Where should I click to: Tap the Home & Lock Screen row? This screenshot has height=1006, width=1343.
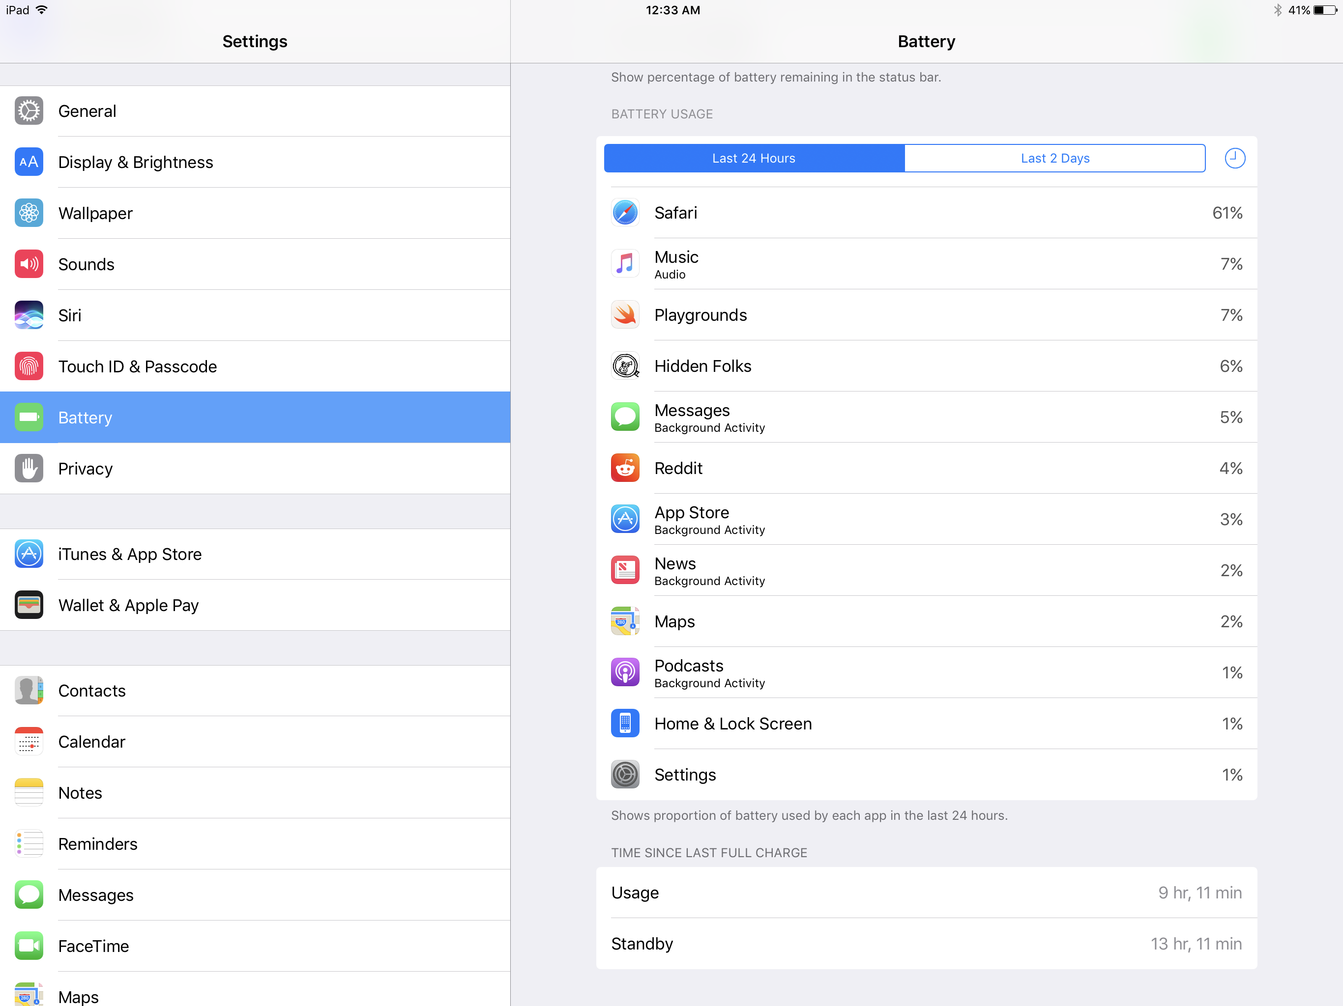click(926, 723)
